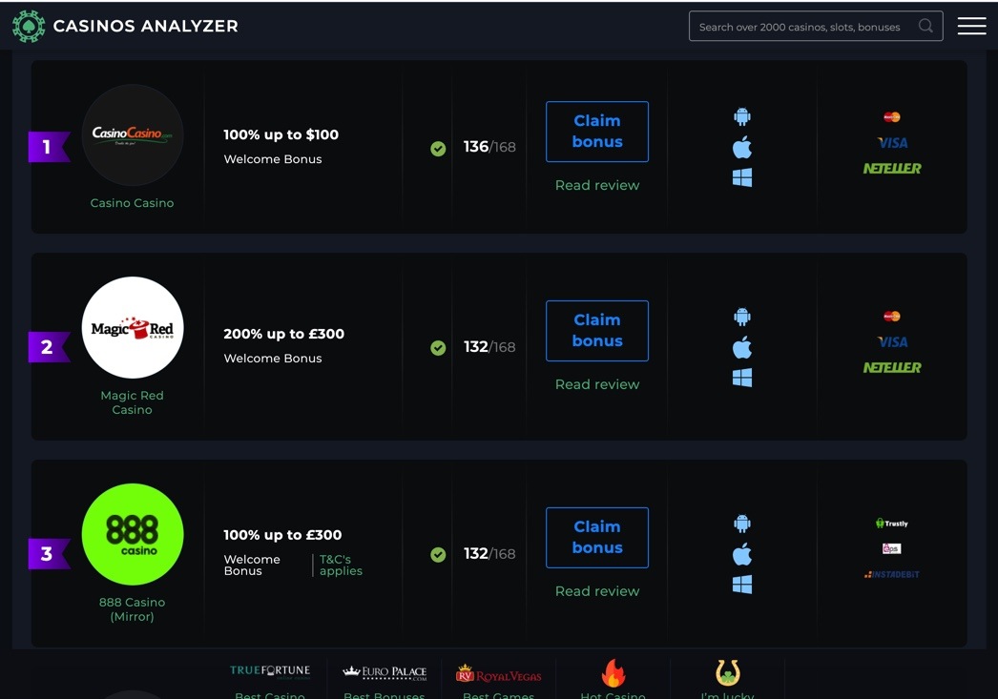This screenshot has height=699, width=998.
Task: Click 132/168 score in Magic Red row
Action: 489,346
